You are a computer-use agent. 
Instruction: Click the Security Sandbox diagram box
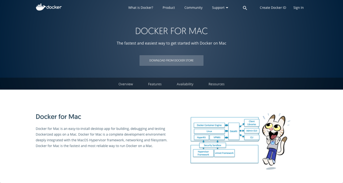coord(212,145)
